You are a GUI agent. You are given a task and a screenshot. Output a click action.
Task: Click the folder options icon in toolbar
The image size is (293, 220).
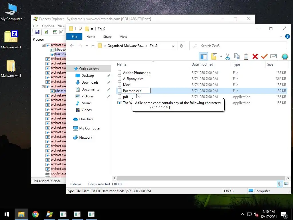tap(214, 56)
